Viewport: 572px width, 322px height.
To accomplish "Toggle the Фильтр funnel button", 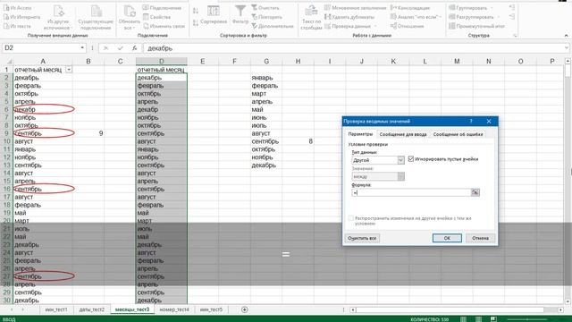I will (240, 15).
